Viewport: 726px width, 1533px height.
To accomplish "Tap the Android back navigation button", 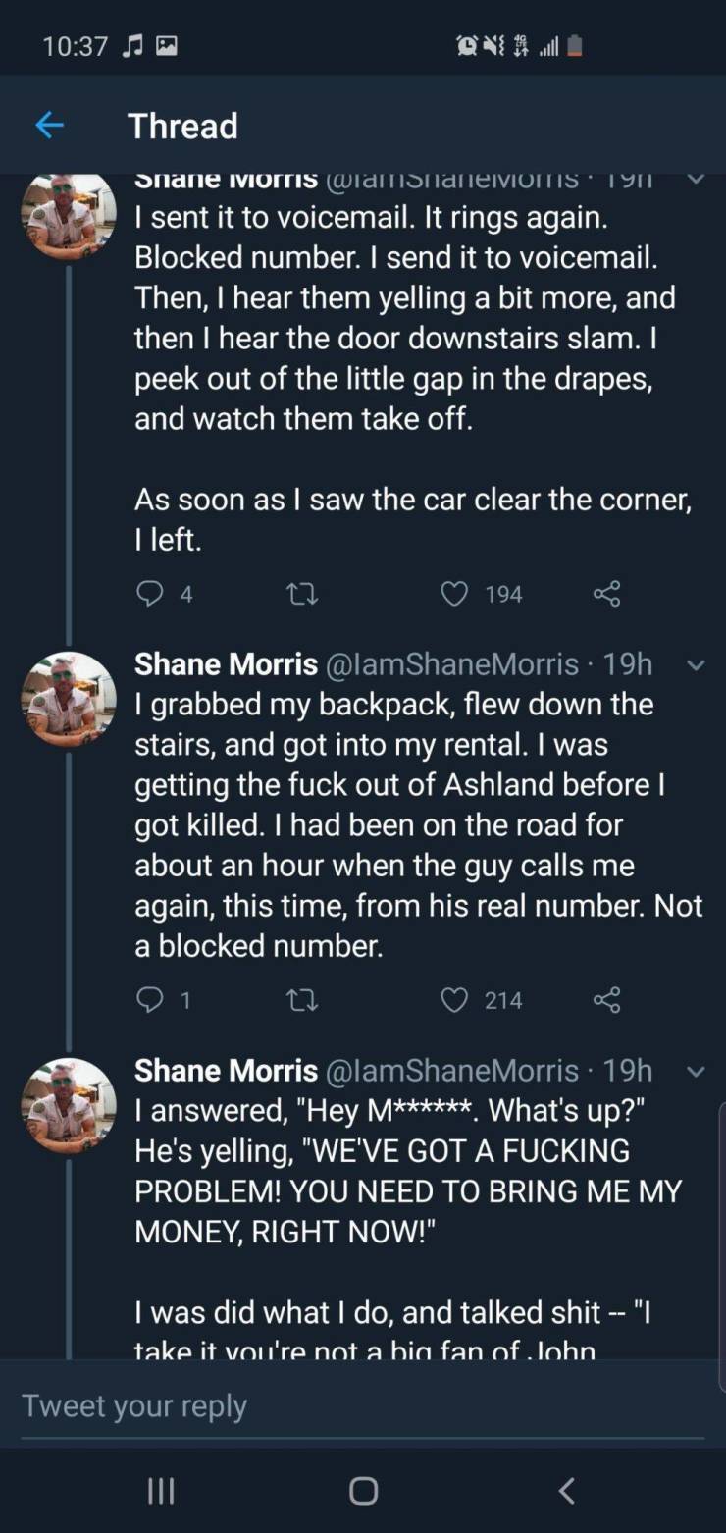I will 566,1491.
